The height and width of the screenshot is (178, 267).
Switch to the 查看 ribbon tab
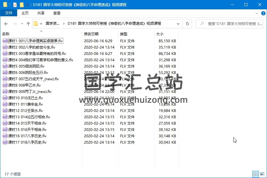[57, 13]
